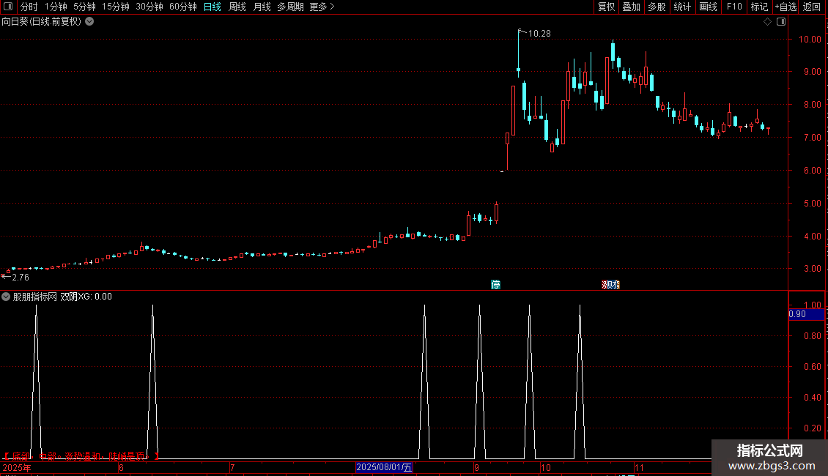Click the 2.76 low price label
Viewport: 828px width, 476px height.
coord(21,278)
